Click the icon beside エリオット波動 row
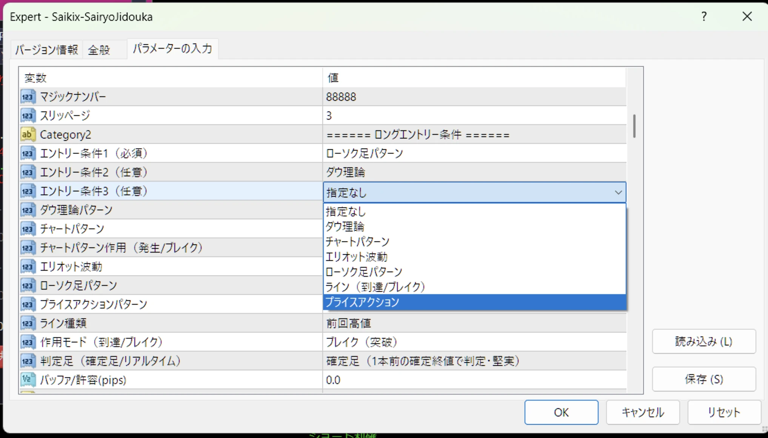768x438 pixels. [28, 267]
